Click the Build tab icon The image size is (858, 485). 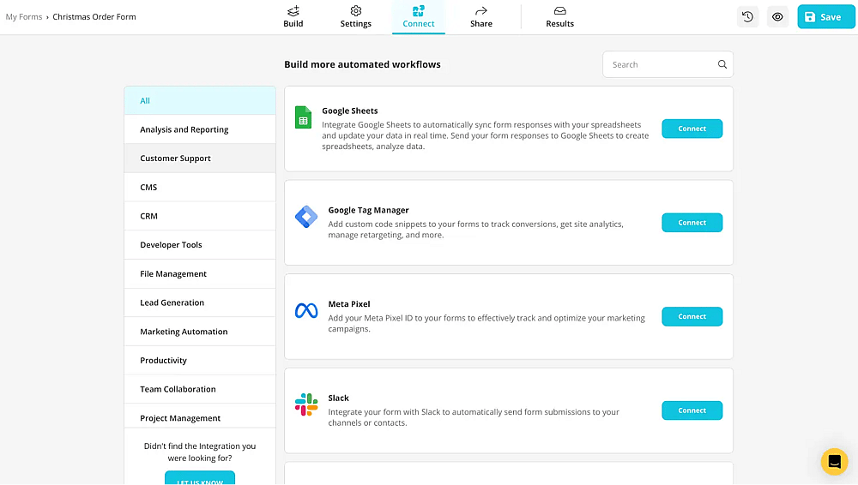293,11
